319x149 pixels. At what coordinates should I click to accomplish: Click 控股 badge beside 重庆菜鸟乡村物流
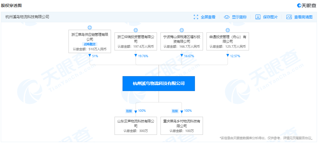tap(175, 111)
